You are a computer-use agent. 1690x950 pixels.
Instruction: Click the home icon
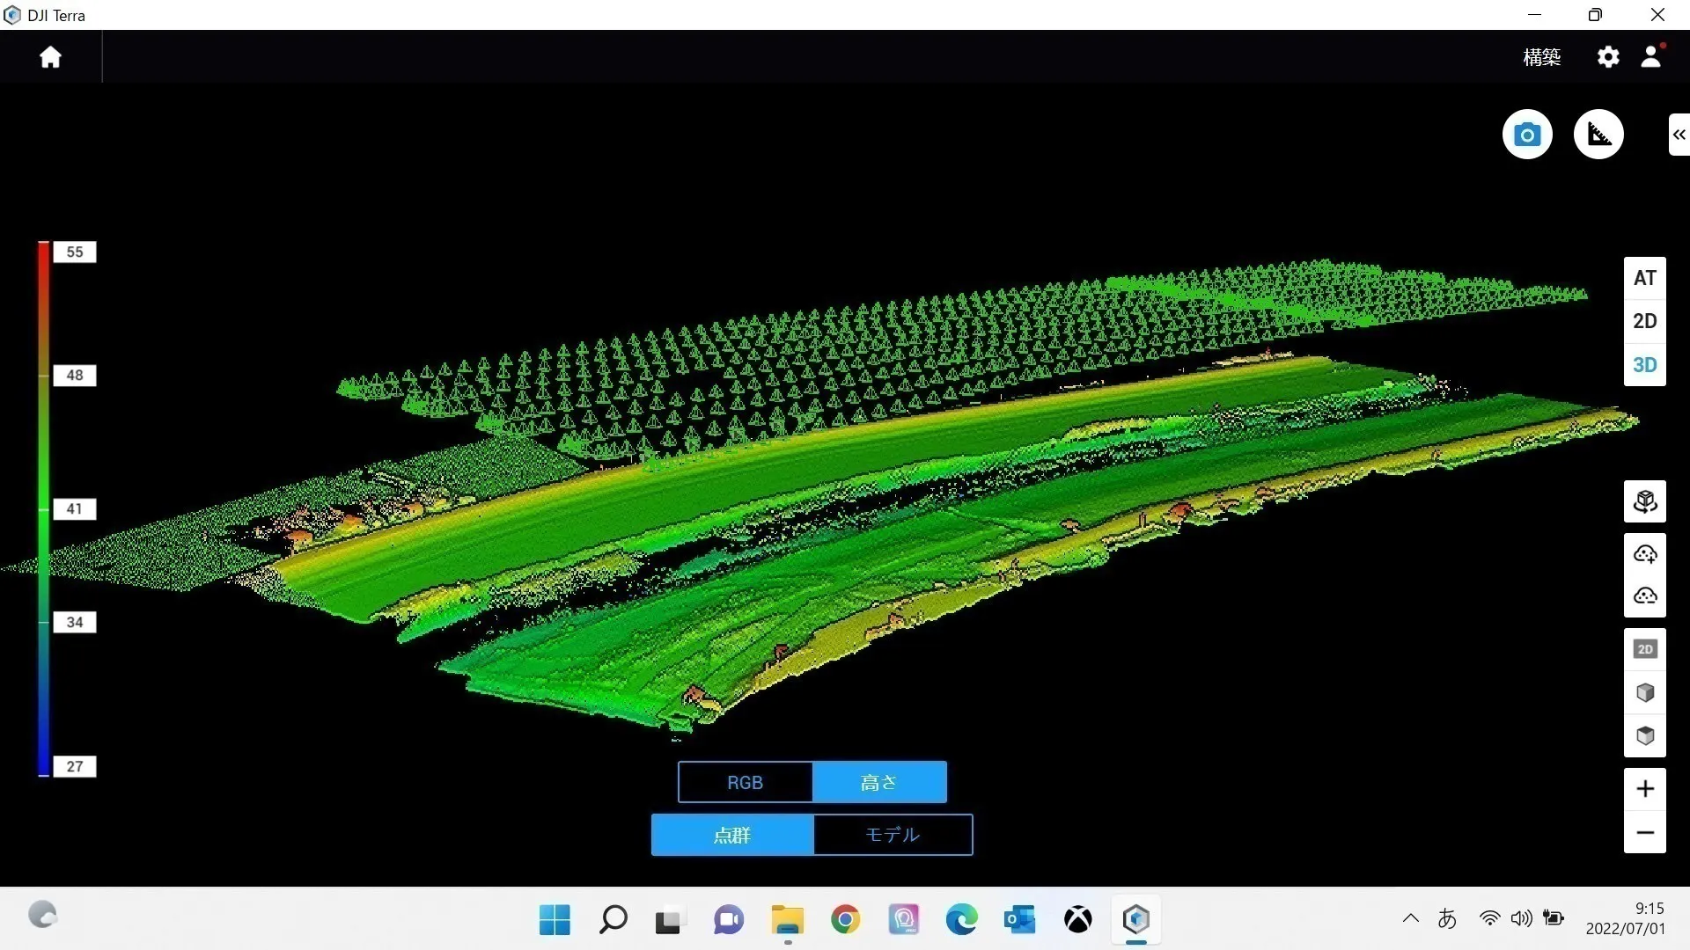click(x=50, y=57)
